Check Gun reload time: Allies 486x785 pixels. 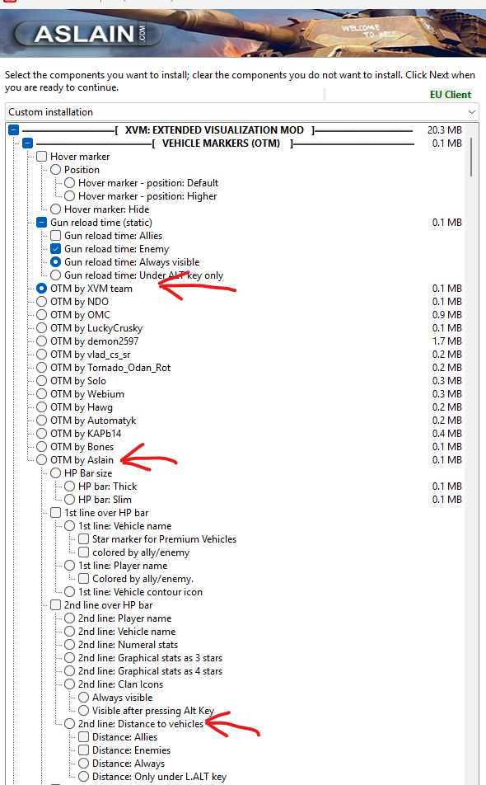pos(55,236)
